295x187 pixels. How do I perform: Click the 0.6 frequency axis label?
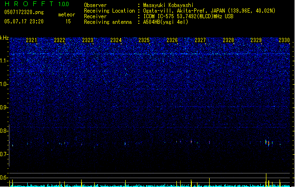coord(4,178)
